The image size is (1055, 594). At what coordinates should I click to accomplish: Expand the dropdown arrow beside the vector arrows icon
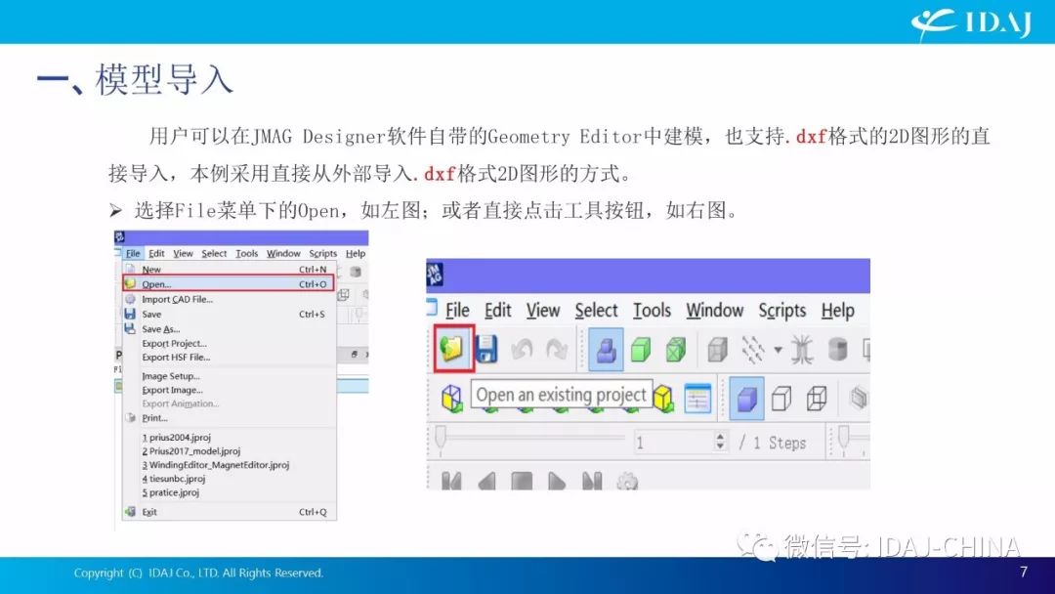(778, 350)
